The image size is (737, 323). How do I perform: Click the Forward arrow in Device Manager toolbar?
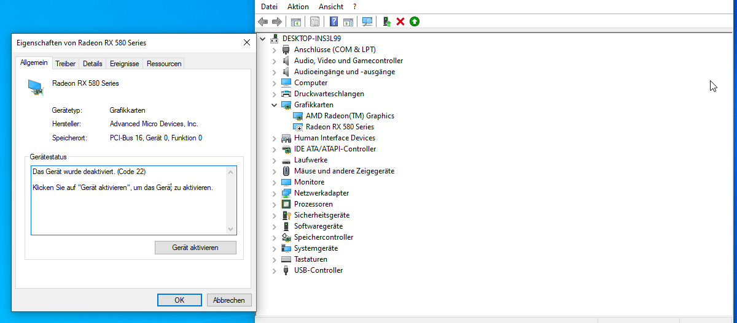pyautogui.click(x=277, y=21)
